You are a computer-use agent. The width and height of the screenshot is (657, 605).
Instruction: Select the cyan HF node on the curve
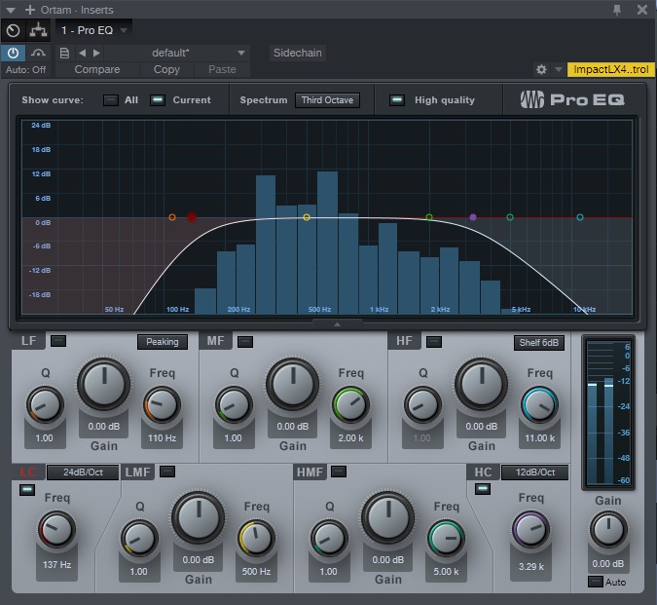(580, 217)
